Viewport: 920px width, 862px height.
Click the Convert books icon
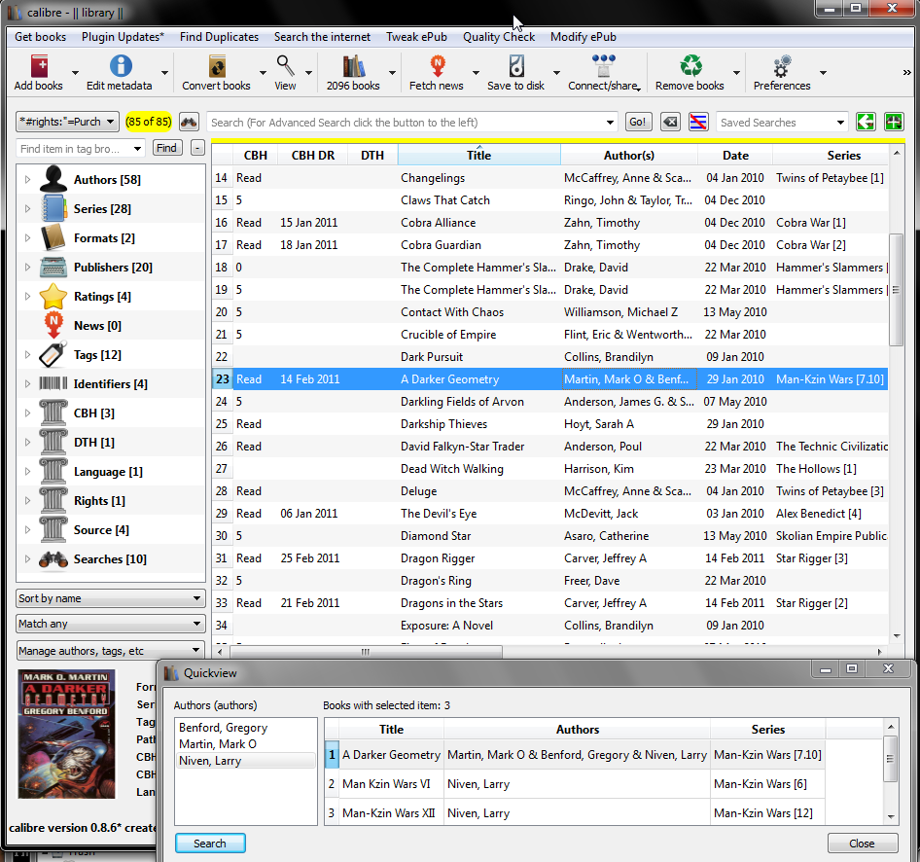point(217,66)
